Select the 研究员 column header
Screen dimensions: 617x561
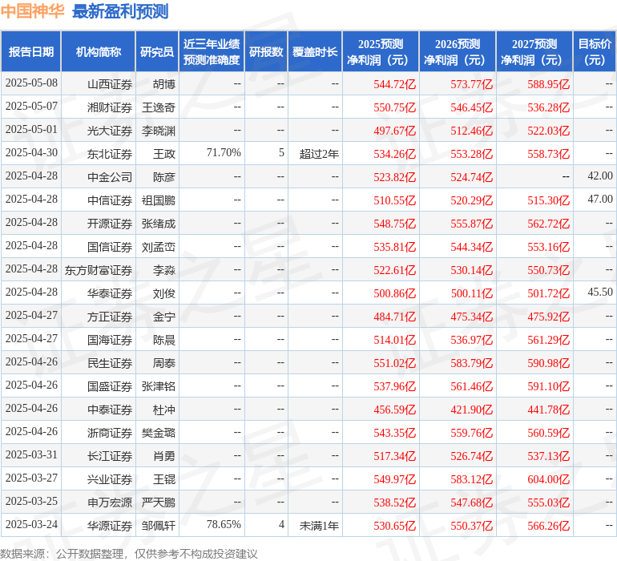click(157, 52)
